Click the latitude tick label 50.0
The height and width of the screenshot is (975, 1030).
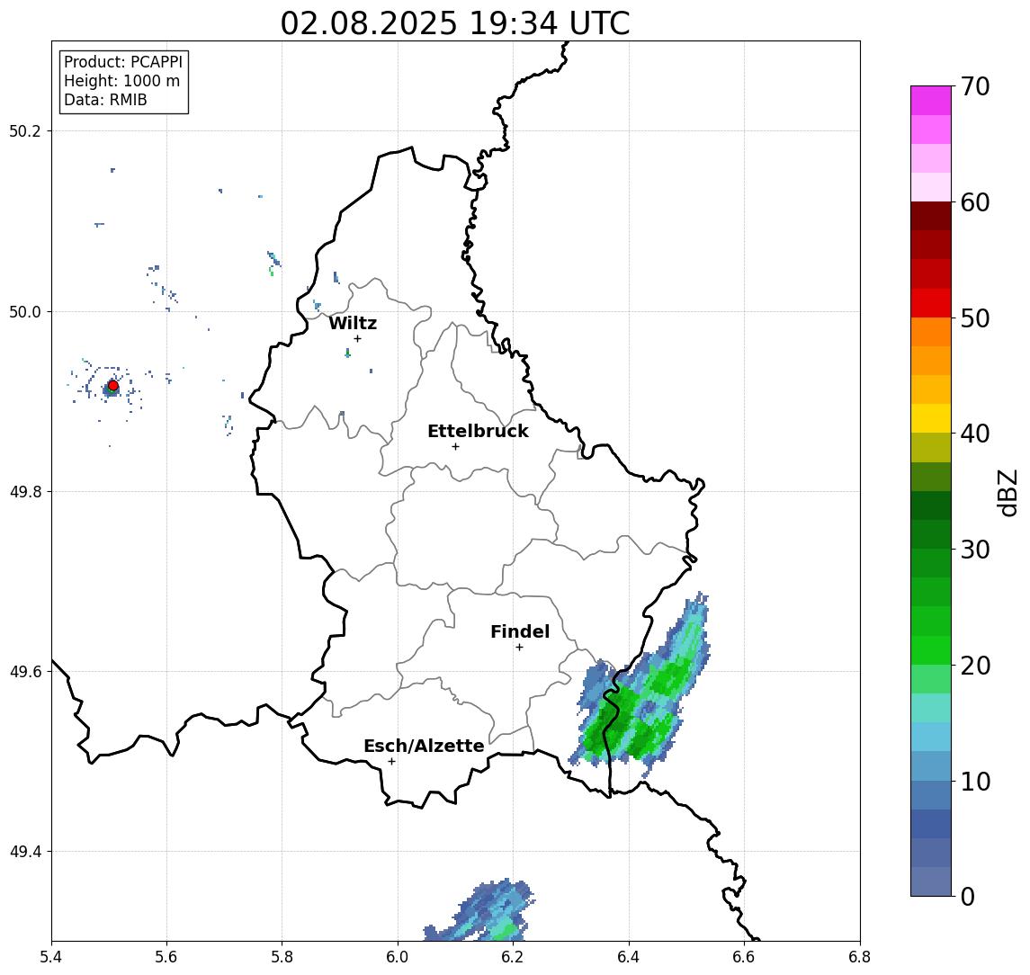click(24, 311)
